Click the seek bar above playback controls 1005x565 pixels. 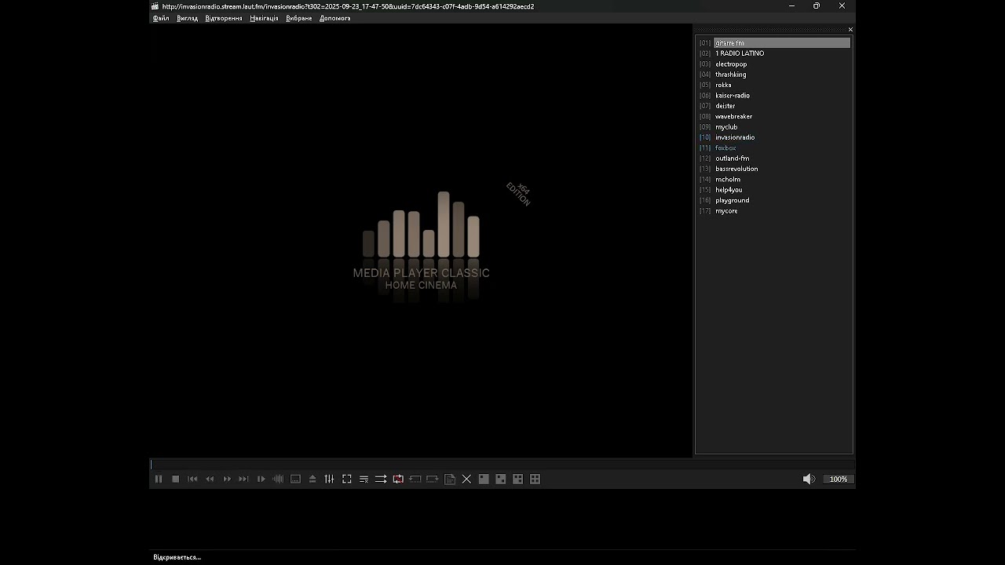[502, 465]
